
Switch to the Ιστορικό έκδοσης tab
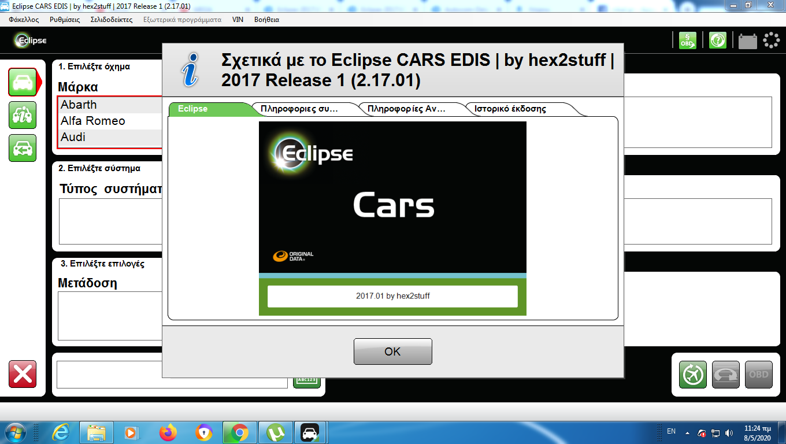[x=510, y=109]
